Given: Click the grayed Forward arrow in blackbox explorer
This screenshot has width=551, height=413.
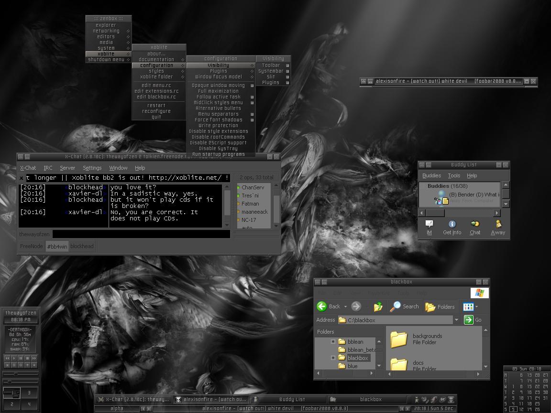Looking at the screenshot, I should point(356,306).
